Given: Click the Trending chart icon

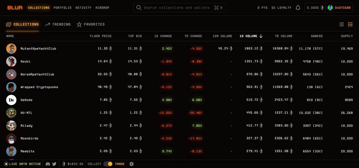Looking at the screenshot, I should pos(47,24).
